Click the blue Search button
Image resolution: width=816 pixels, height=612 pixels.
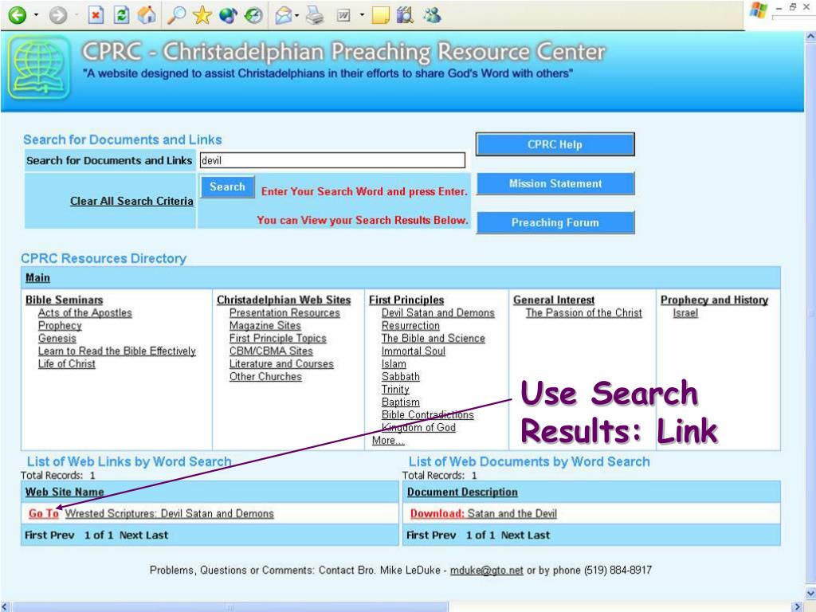click(227, 186)
